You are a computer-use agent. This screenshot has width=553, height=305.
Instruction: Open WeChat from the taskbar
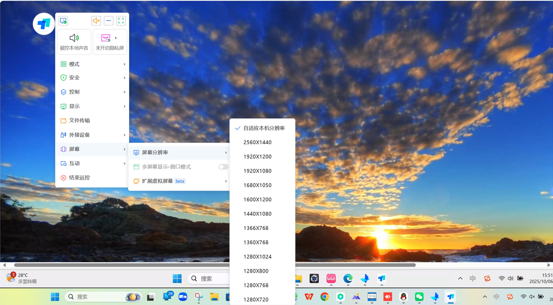point(419,297)
